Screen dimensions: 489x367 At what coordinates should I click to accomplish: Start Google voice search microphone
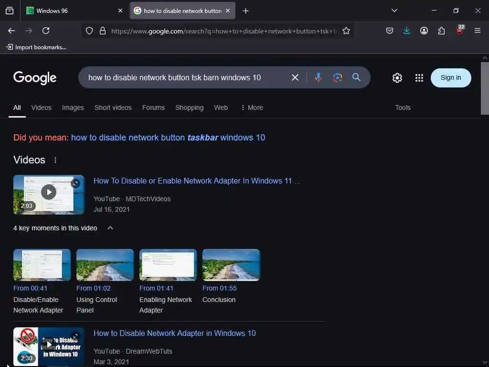[x=318, y=77]
